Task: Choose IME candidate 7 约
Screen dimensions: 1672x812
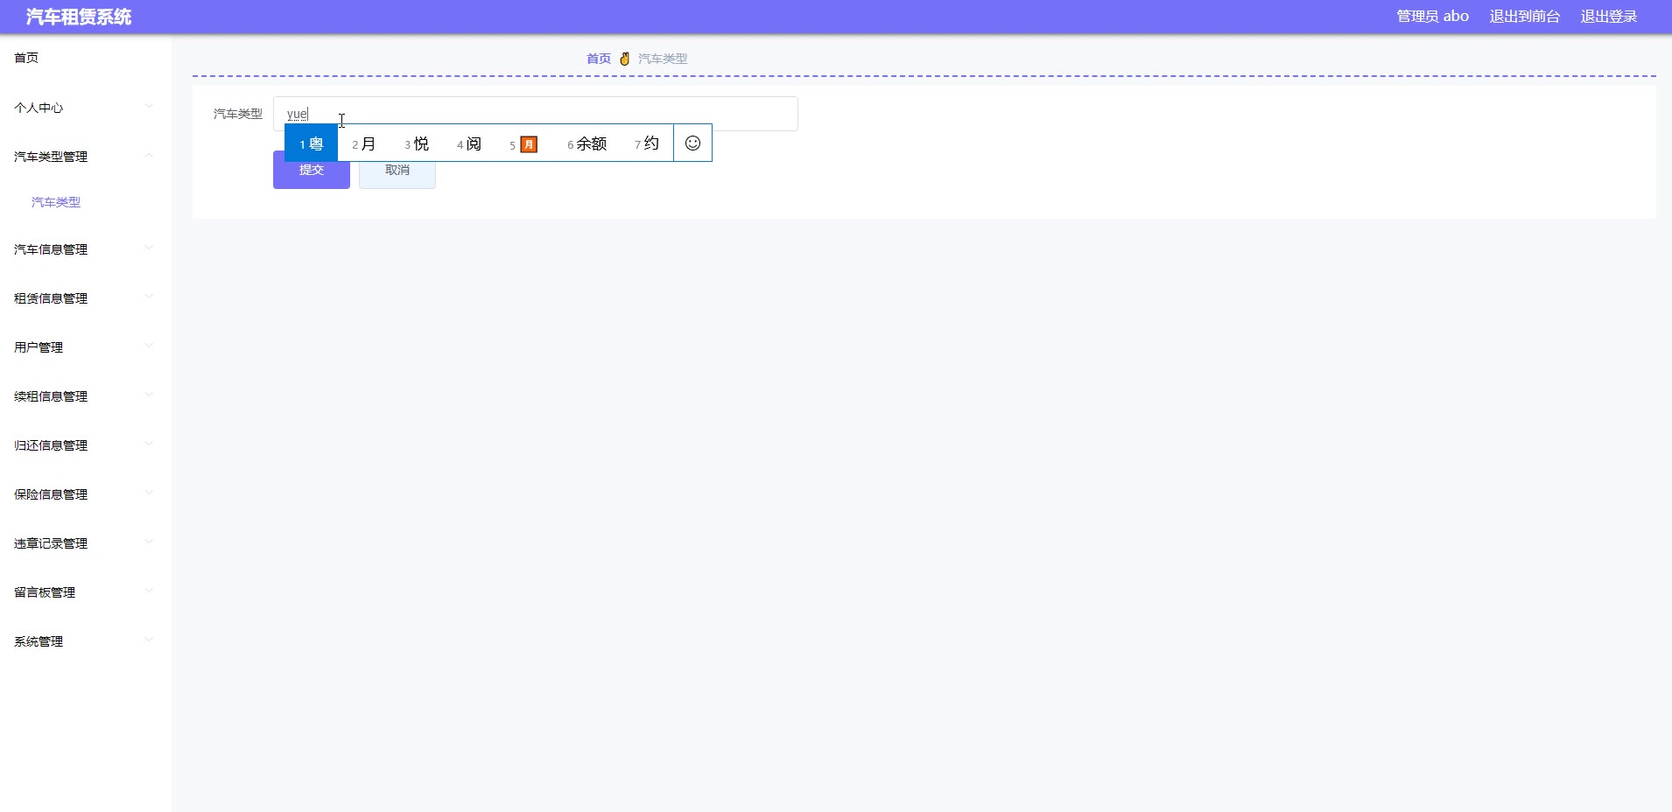Action: [647, 143]
